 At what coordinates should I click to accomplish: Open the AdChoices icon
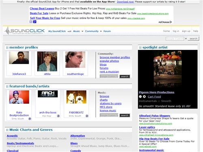point(171,22)
